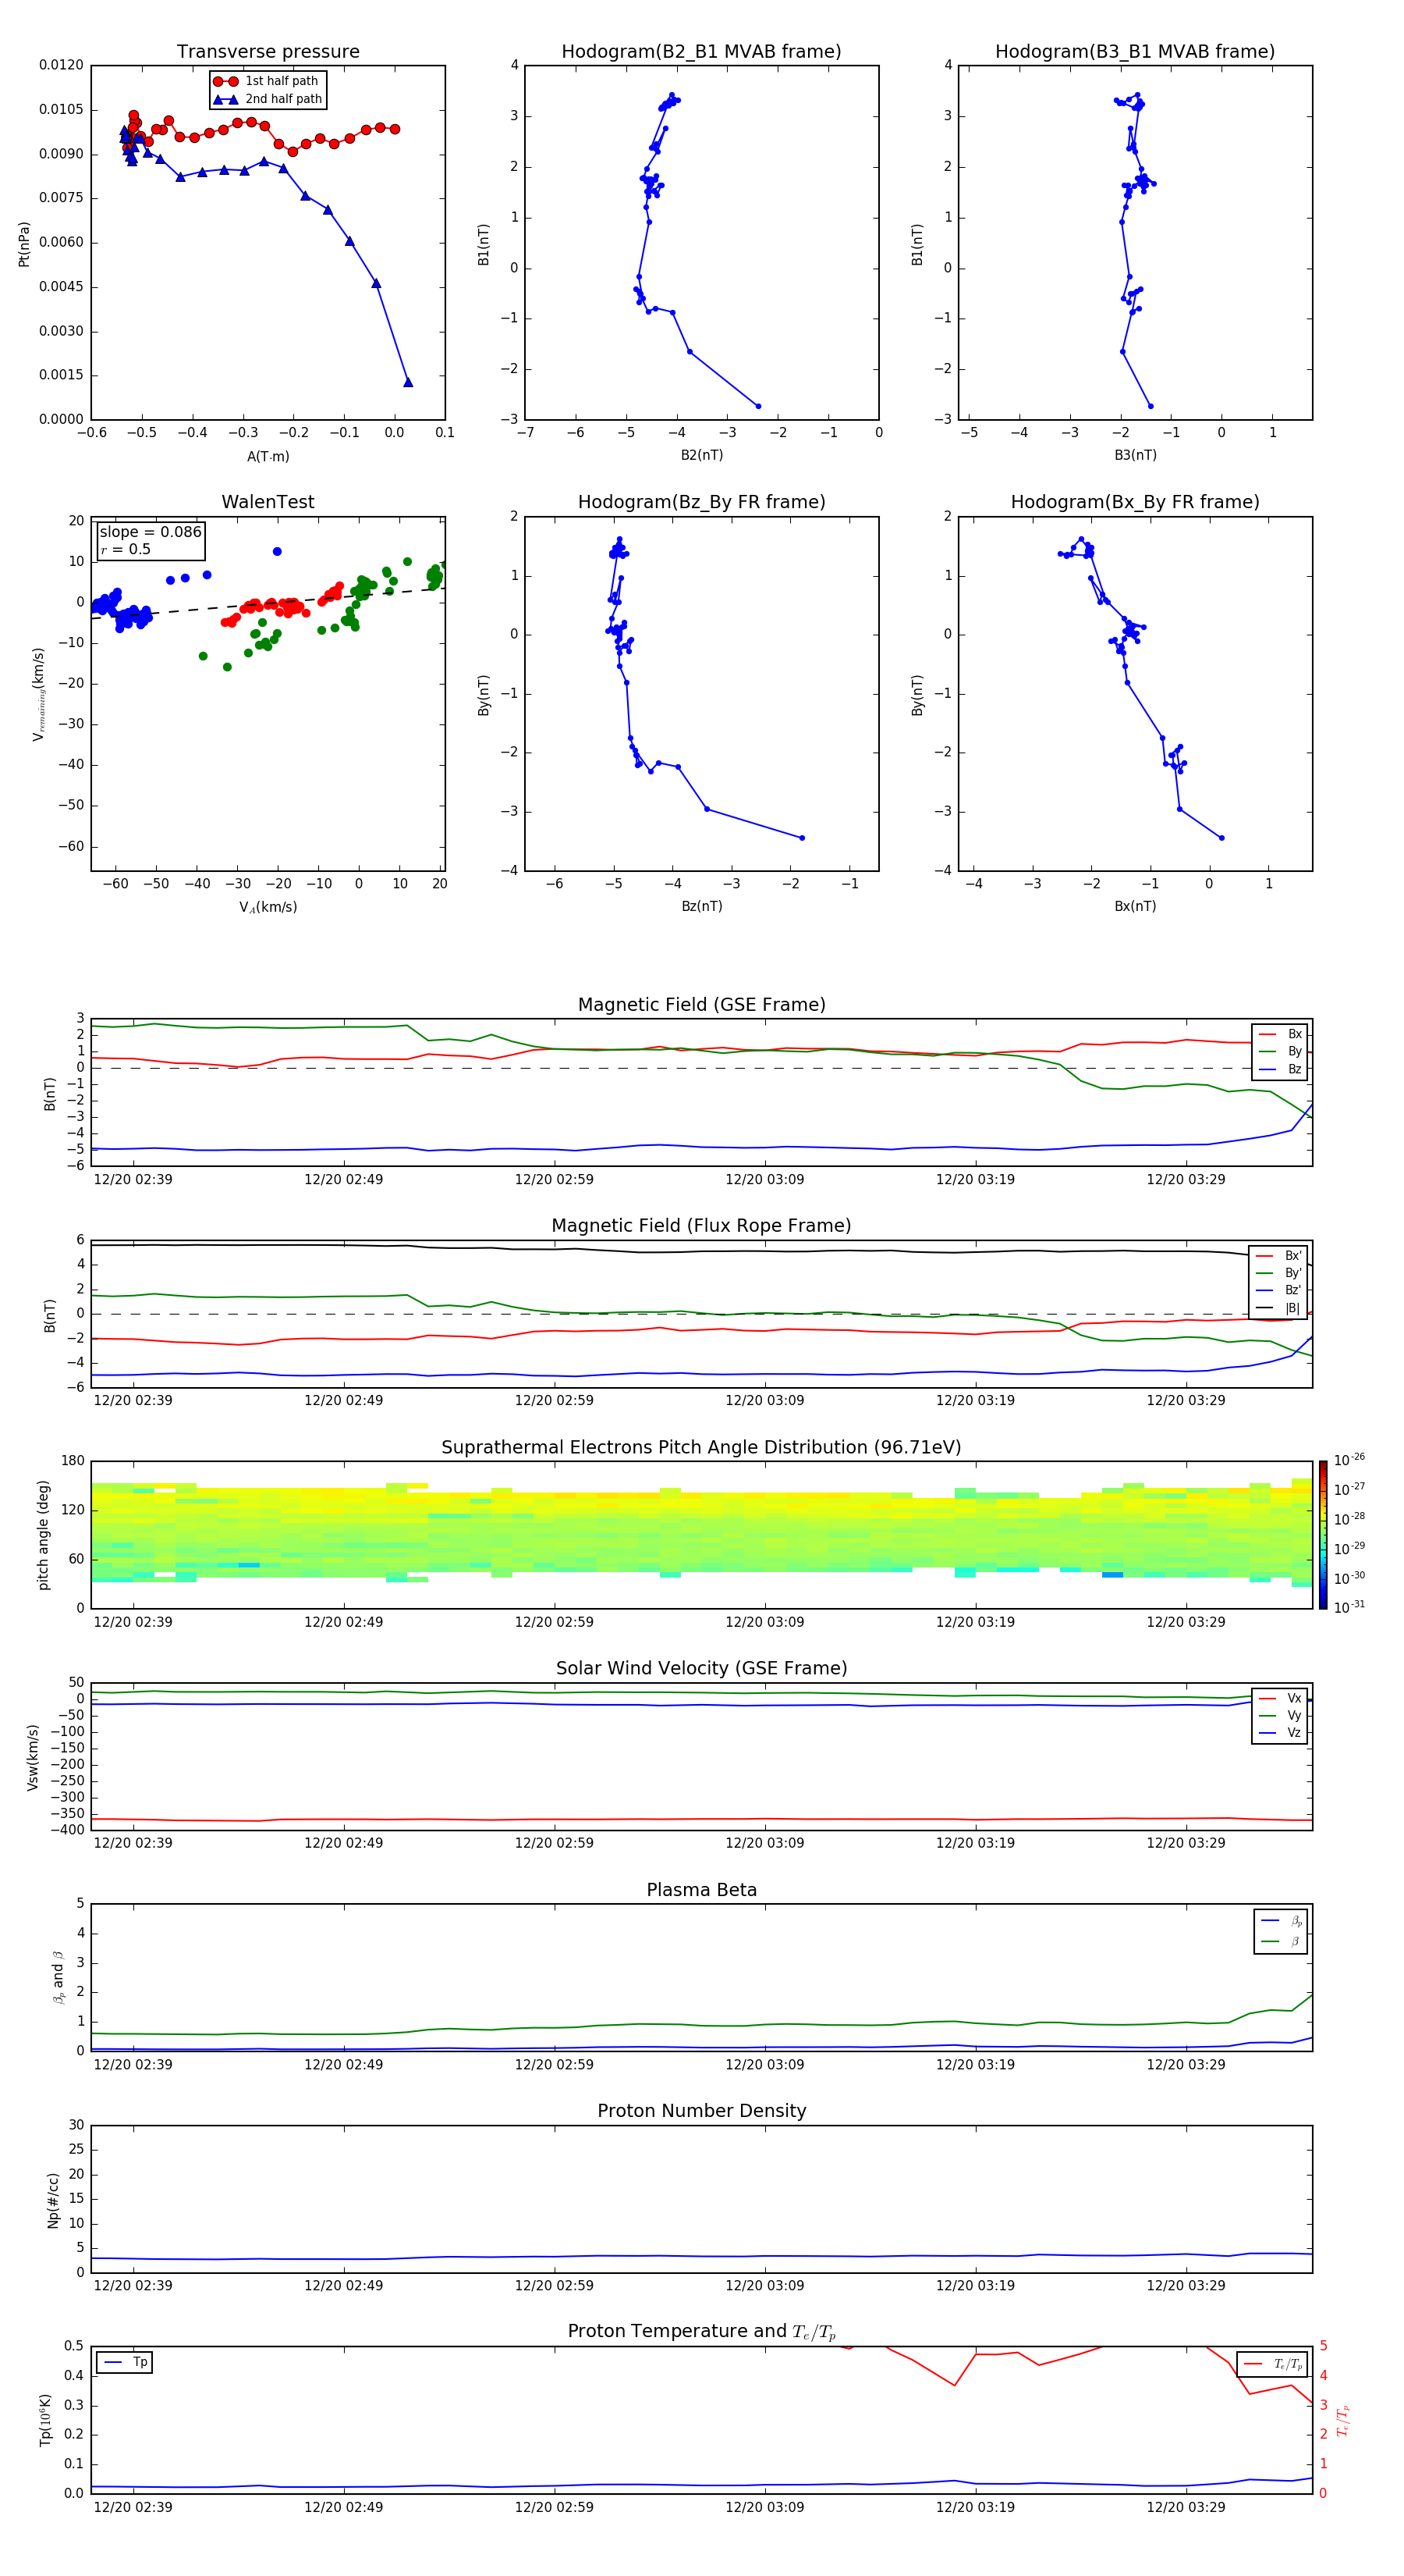Click the "Bx'" legend entry in Flux Rope plot

pos(1279,1256)
